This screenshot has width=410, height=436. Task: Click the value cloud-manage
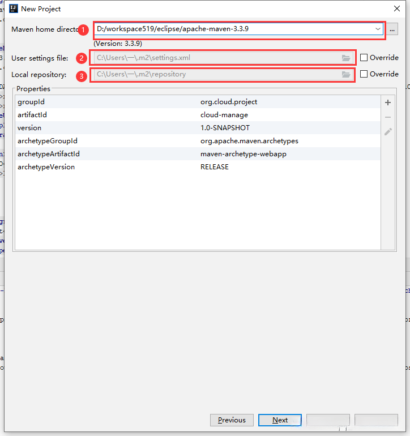[x=224, y=115]
